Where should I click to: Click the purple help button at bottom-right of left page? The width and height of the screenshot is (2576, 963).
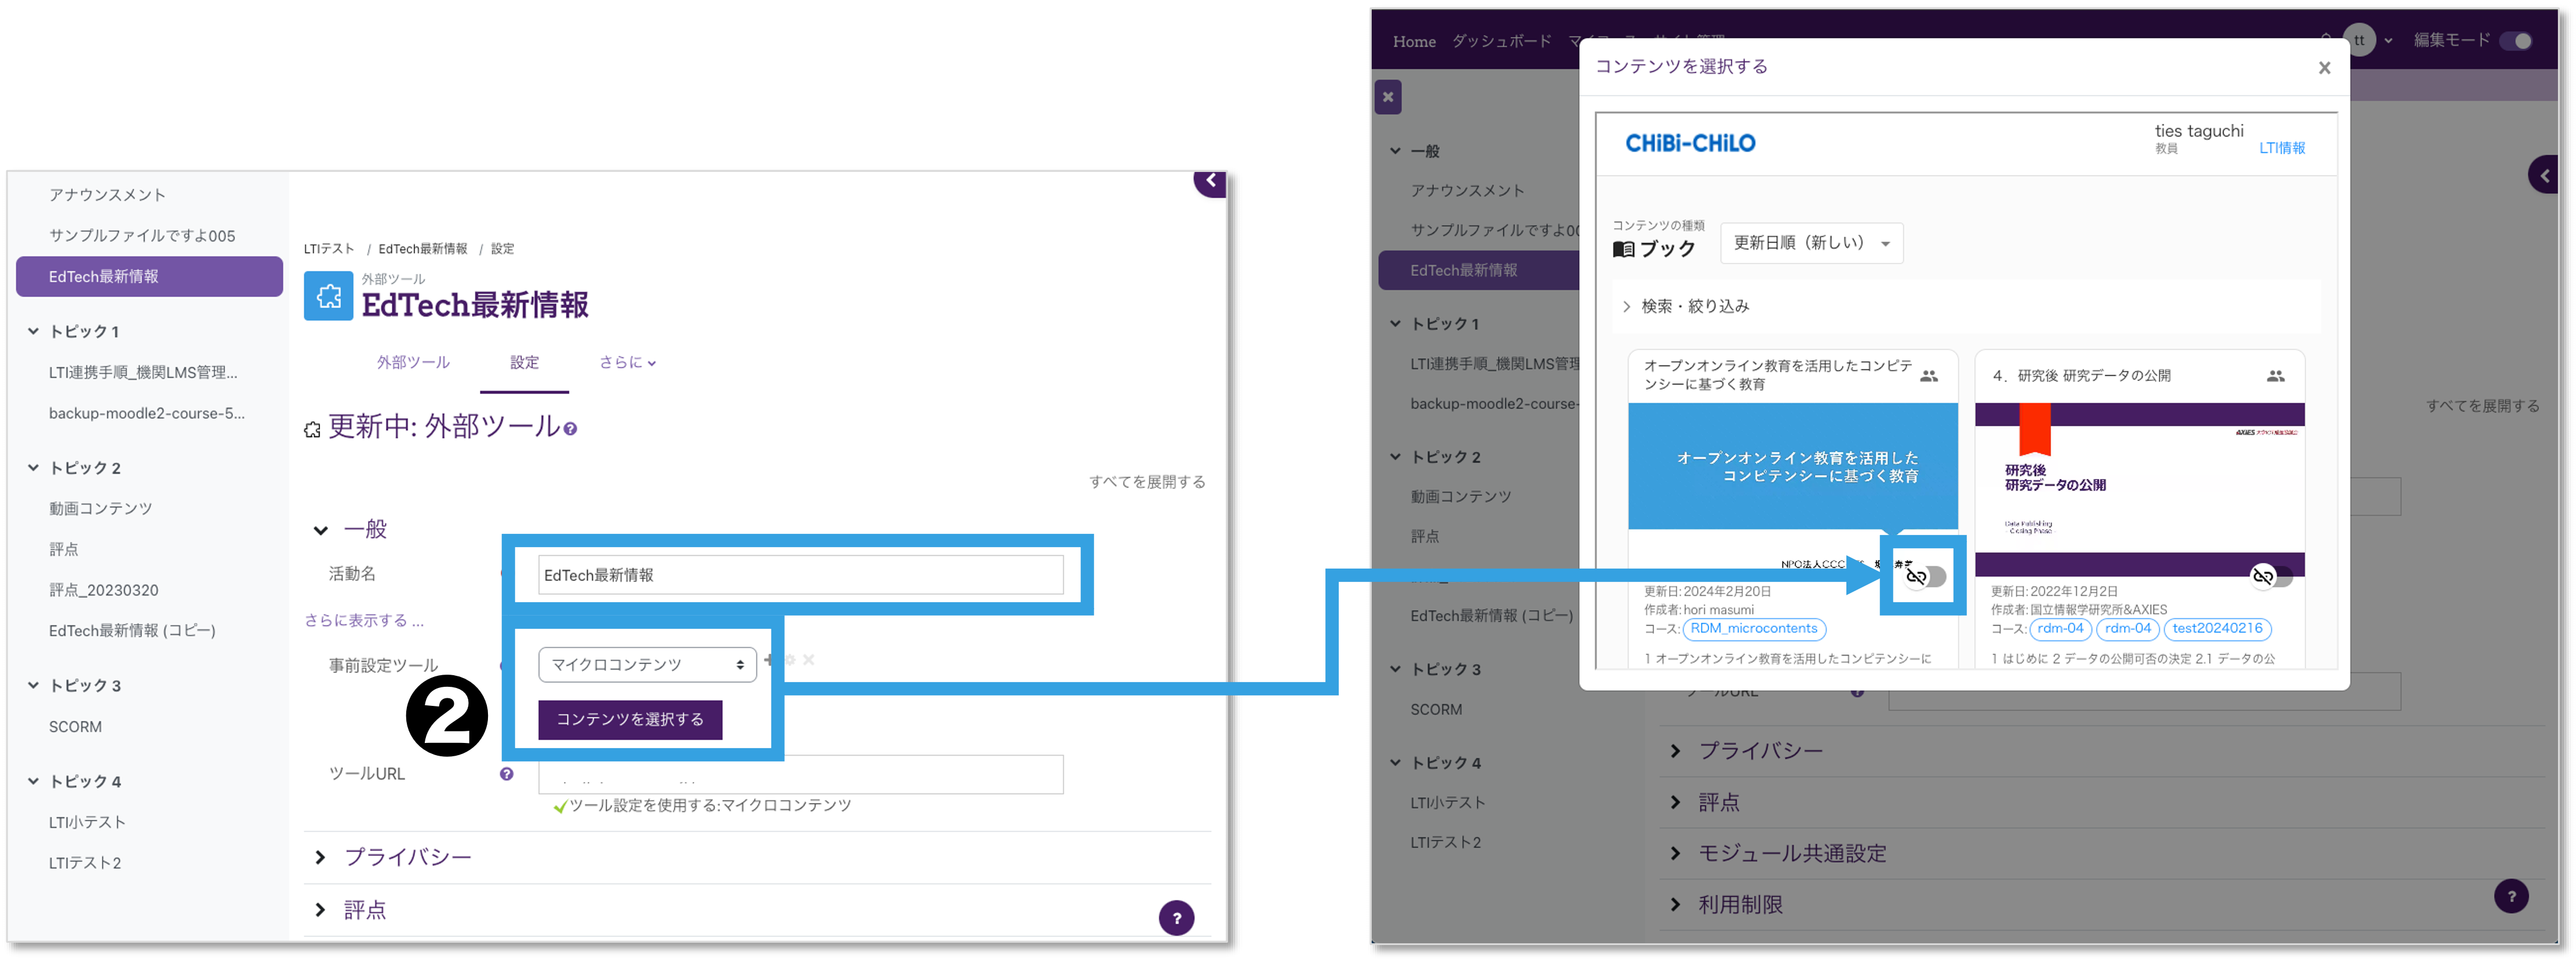(x=1176, y=917)
